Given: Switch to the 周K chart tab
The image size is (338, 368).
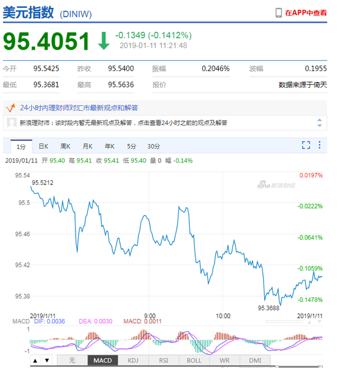Looking at the screenshot, I should (x=65, y=147).
